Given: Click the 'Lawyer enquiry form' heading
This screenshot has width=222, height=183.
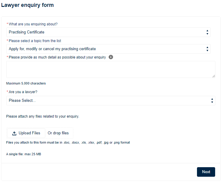Looking at the screenshot, I should click(x=27, y=5).
